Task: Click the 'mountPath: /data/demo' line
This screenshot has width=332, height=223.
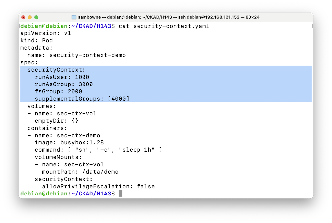Action: 80,172
